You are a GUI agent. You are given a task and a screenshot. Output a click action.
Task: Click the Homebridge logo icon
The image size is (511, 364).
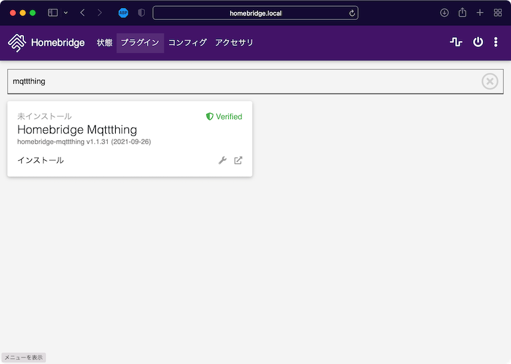click(17, 43)
